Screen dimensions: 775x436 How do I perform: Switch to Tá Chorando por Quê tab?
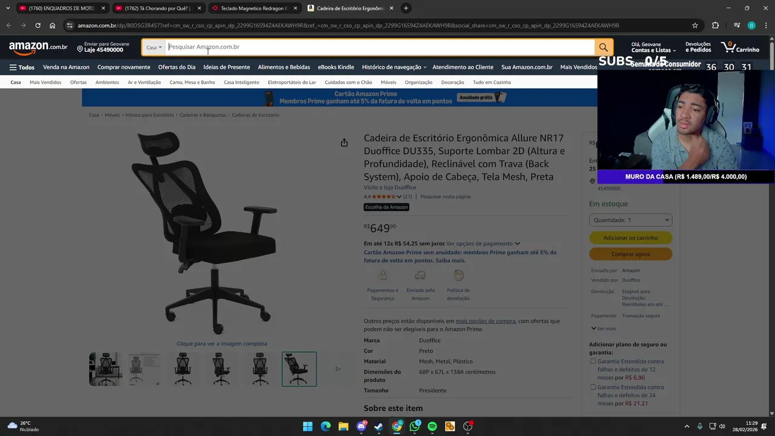point(158,8)
